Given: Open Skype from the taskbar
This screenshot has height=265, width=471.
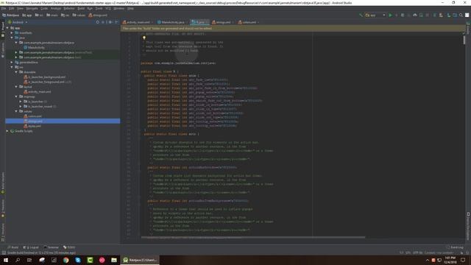Looking at the screenshot, I should point(78,260).
